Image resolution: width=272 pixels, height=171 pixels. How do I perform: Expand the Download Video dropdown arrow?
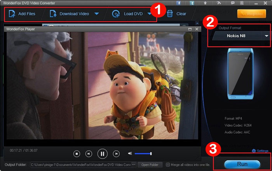pos(97,14)
